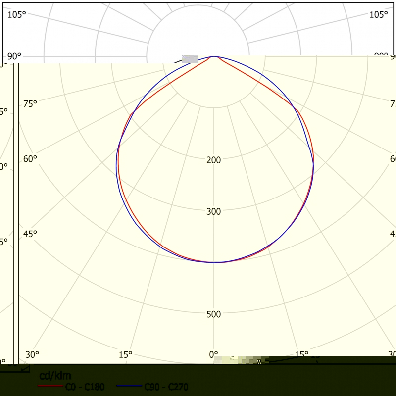Click the 500 intensity ring label
The width and height of the screenshot is (396, 396).
coord(214,314)
